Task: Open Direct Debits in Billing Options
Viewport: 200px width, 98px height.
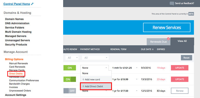Action: [16, 73]
